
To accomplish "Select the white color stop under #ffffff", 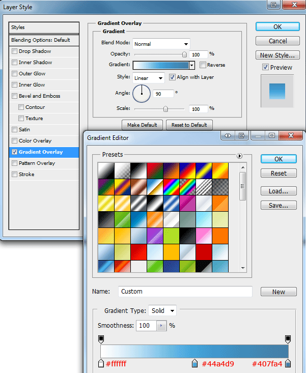I will (101, 363).
